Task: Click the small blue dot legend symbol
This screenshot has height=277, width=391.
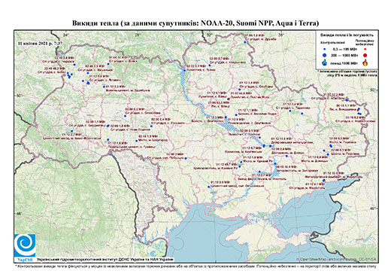Action: pyautogui.click(x=325, y=49)
